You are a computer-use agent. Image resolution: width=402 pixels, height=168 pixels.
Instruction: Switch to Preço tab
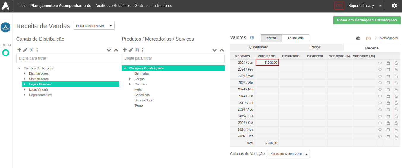(x=315, y=47)
